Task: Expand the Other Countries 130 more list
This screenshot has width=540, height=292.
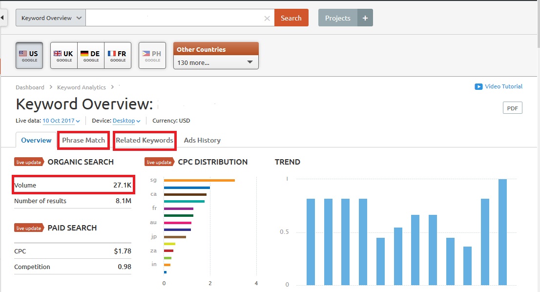Action: click(215, 63)
